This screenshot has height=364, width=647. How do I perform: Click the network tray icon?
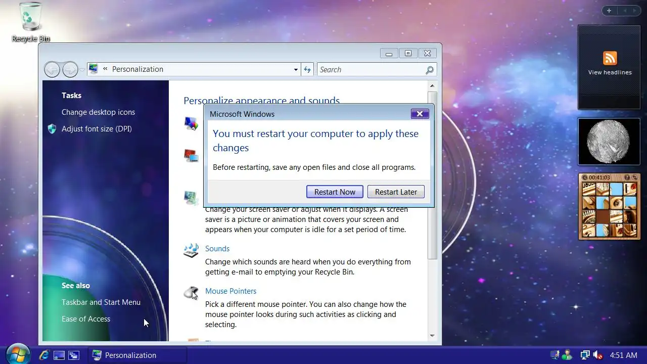(x=585, y=355)
